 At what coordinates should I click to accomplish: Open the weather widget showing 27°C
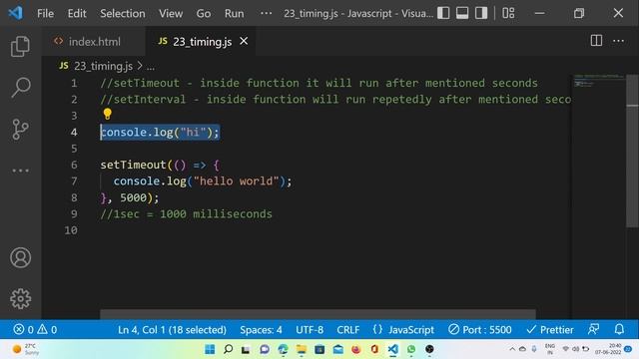(x=25, y=349)
